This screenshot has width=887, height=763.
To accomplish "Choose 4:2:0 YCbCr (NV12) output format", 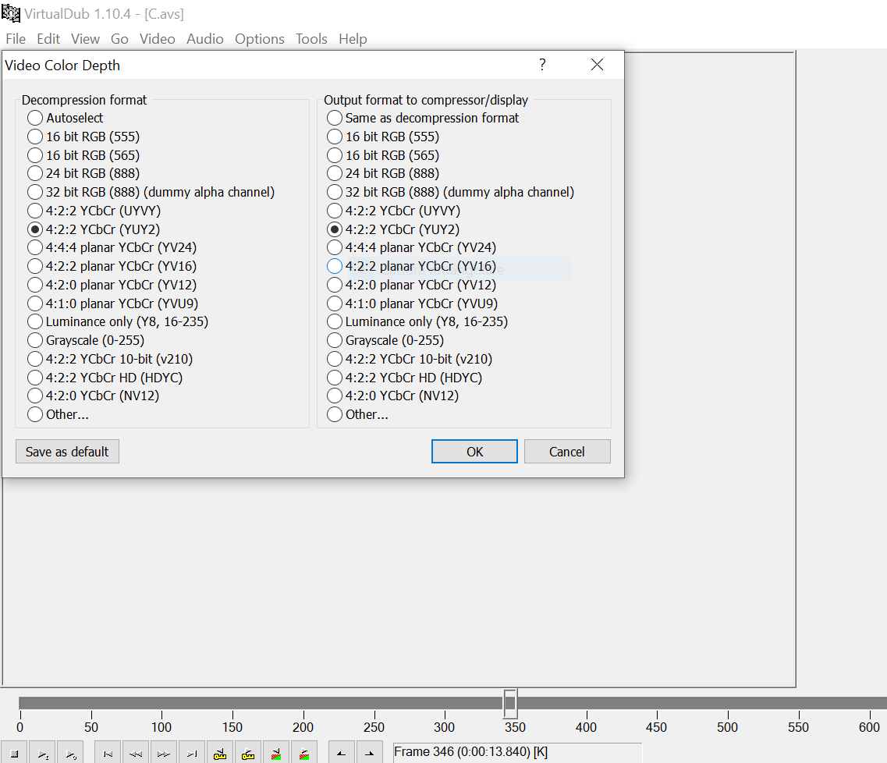I will 392,396.
